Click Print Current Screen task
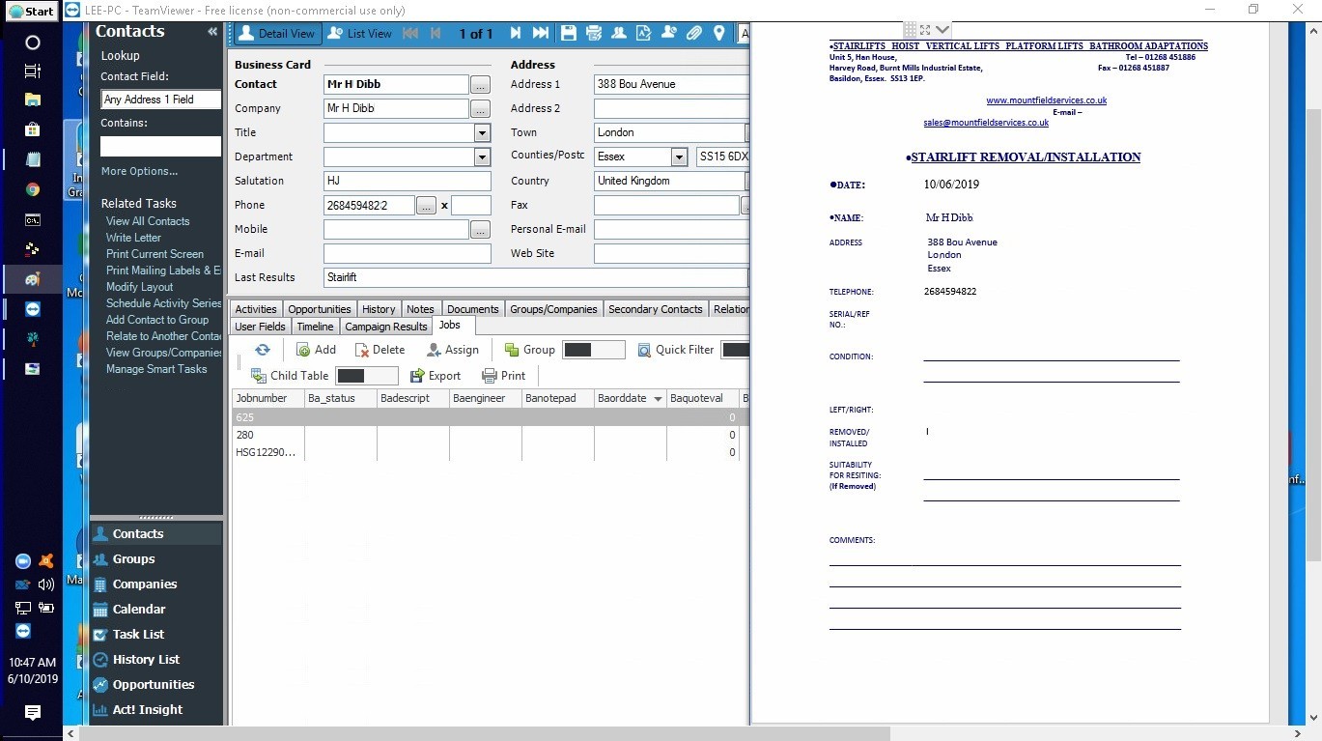Viewport: 1322px width, 741px height. [x=155, y=254]
